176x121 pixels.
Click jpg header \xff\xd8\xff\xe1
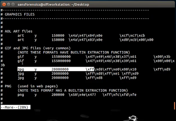click(x=103, y=73)
